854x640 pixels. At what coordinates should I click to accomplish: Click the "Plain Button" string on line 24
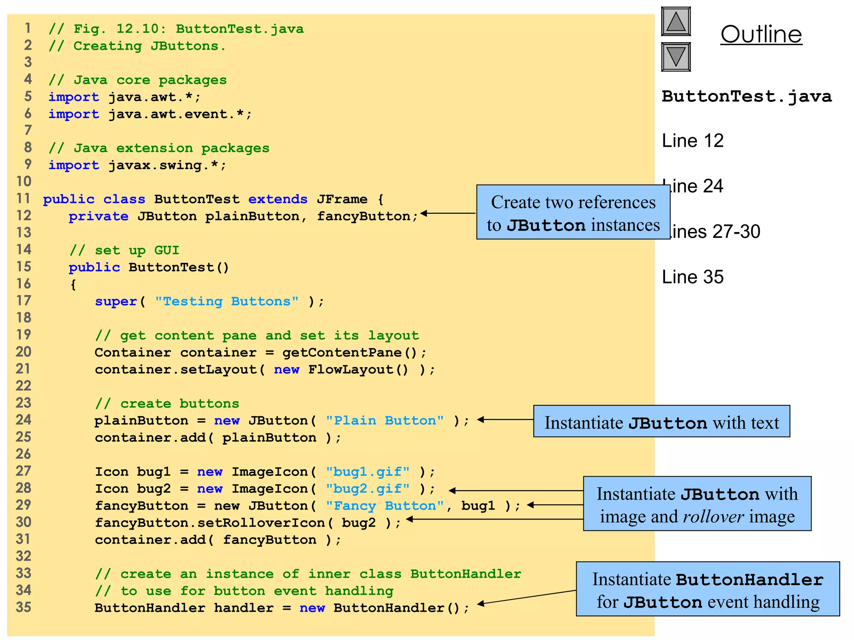[x=384, y=421]
